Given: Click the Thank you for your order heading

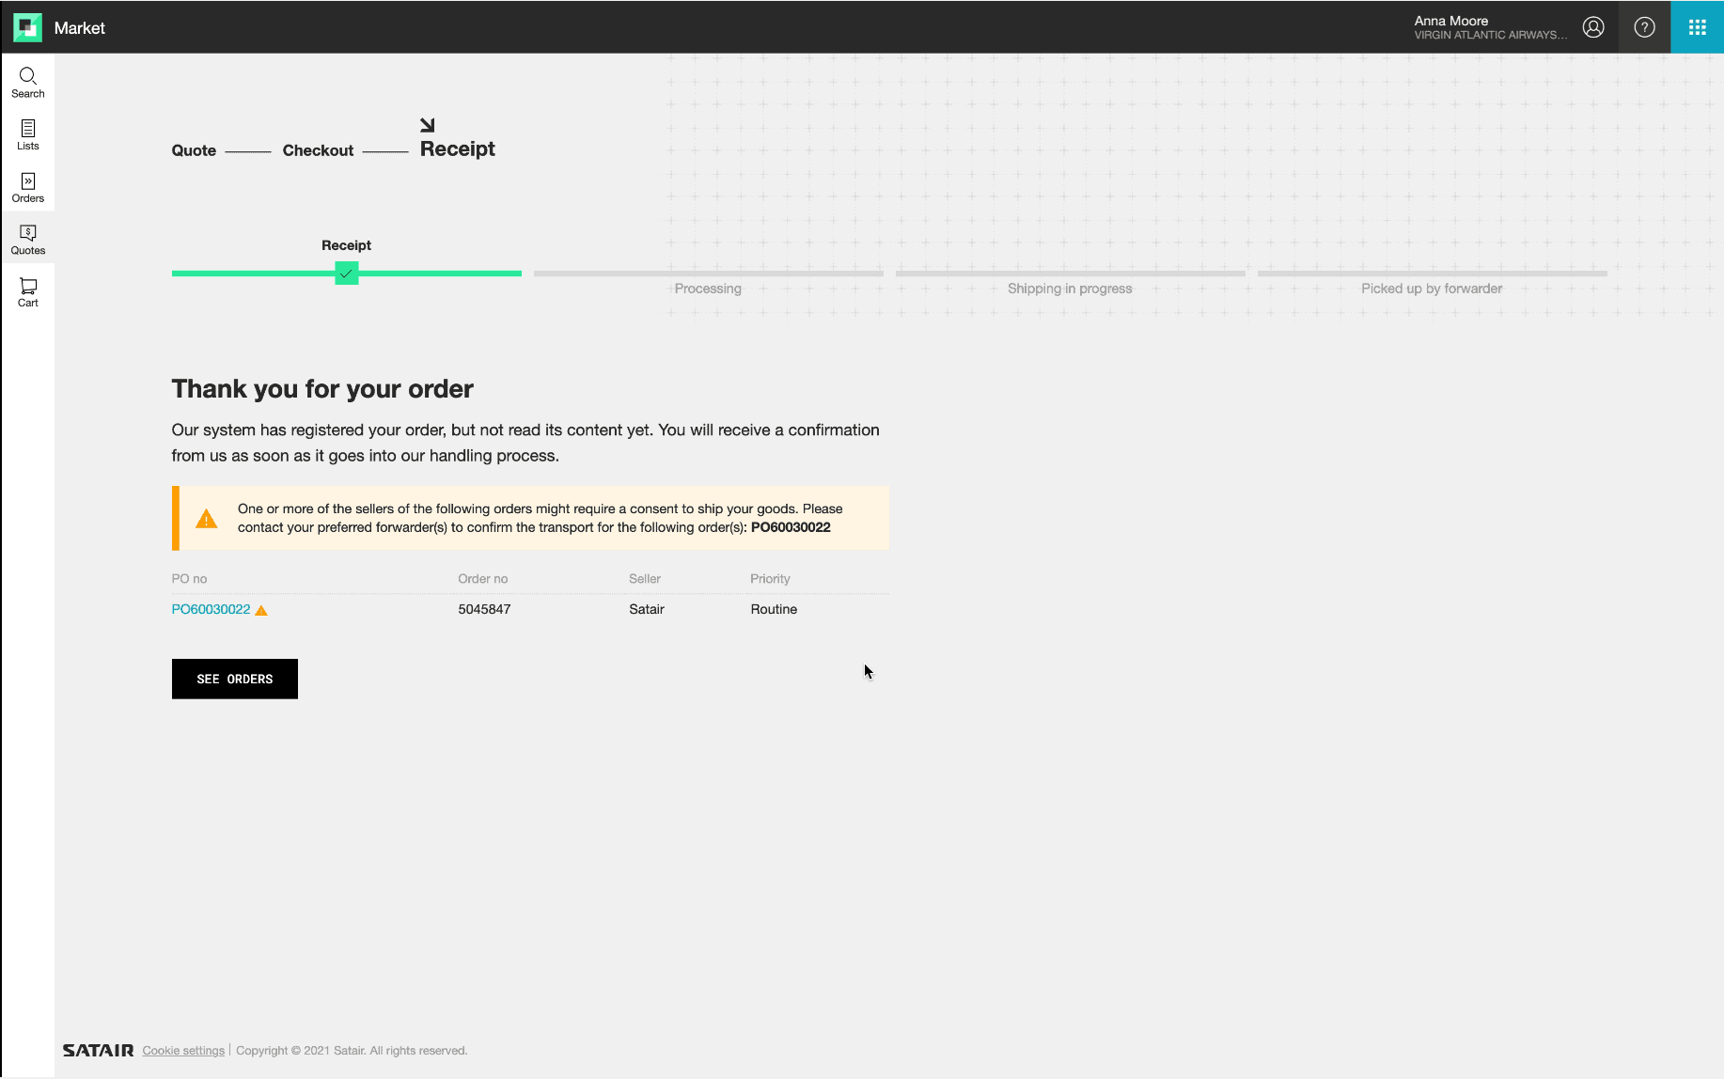Looking at the screenshot, I should 322,389.
